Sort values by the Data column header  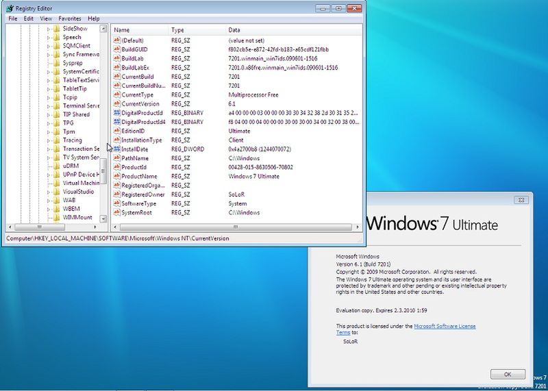tap(294, 30)
